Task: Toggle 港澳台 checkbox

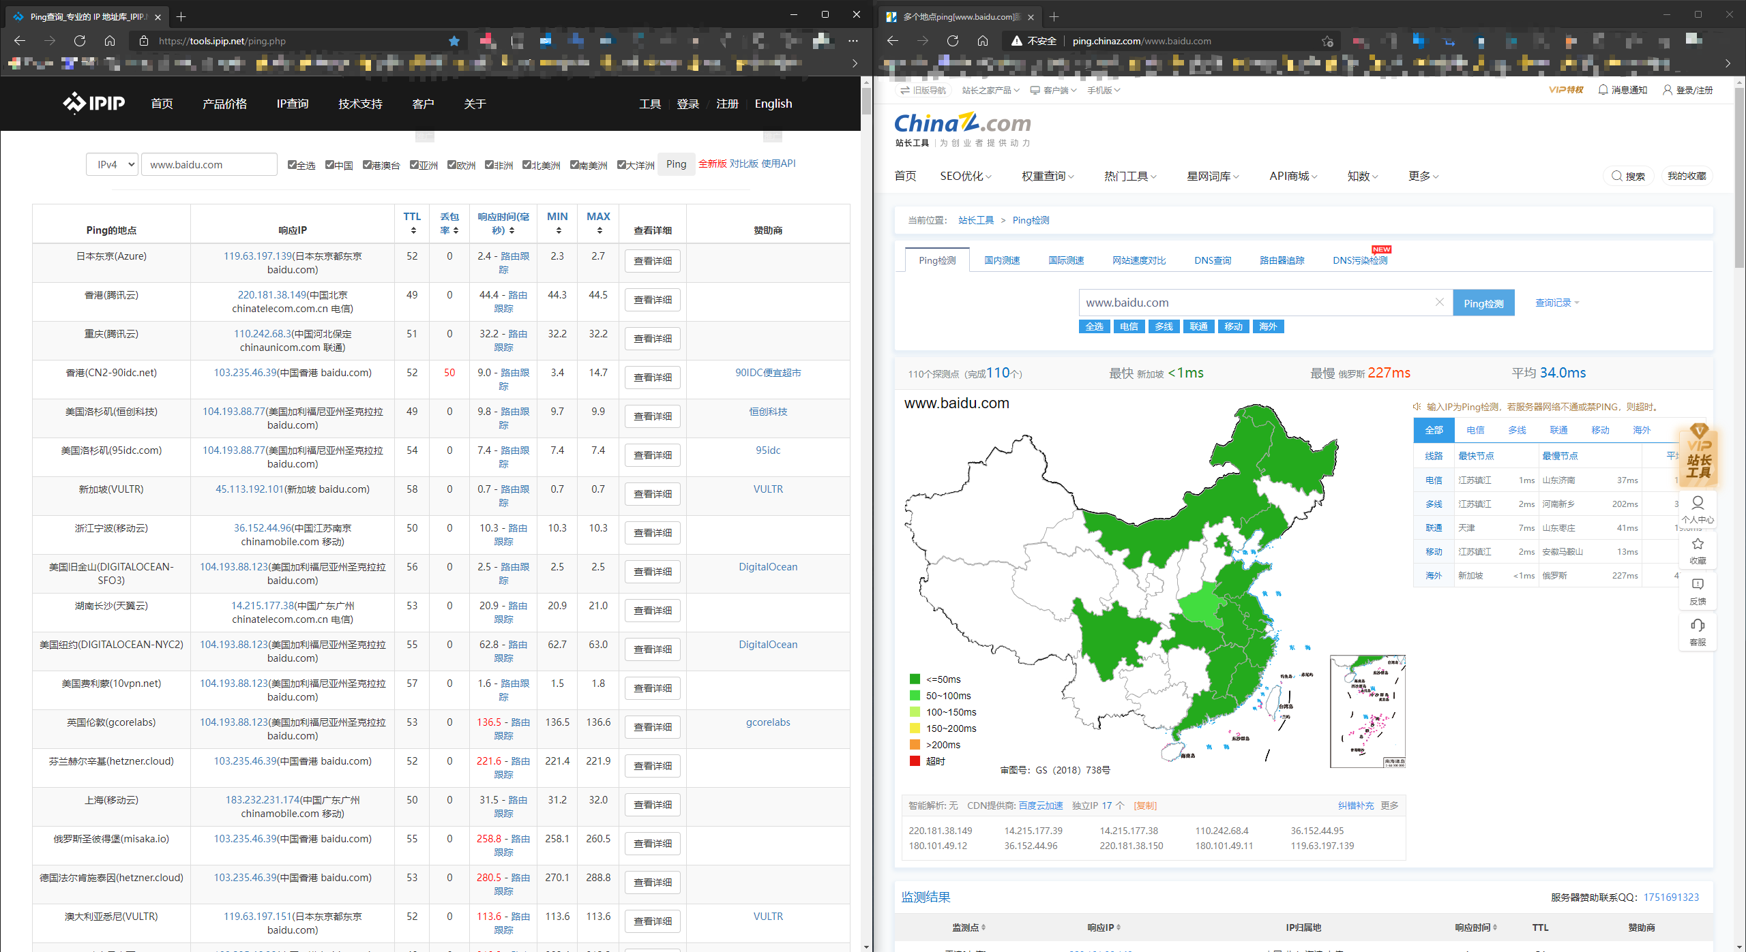Action: tap(367, 165)
